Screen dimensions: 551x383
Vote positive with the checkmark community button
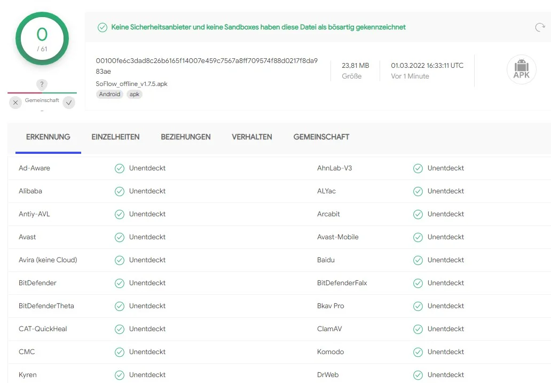pos(69,103)
